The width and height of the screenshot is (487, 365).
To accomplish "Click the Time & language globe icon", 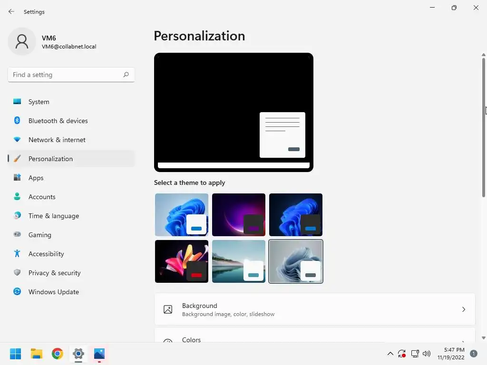I will point(17,215).
